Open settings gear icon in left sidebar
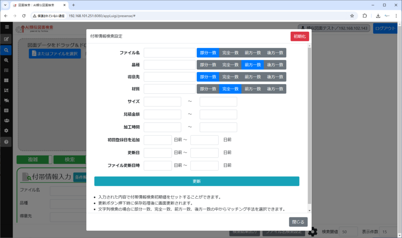The height and width of the screenshot is (238, 402). 6,130
